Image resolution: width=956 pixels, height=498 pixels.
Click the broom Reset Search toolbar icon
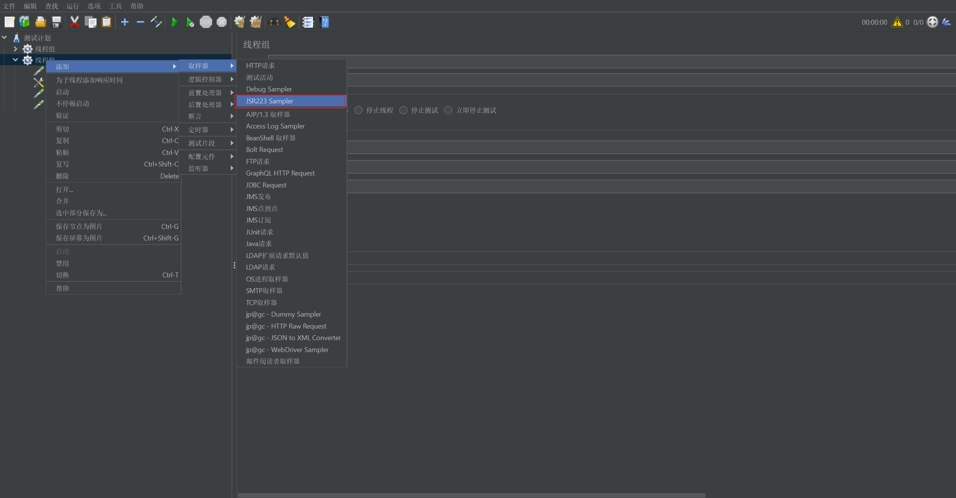pyautogui.click(x=290, y=22)
